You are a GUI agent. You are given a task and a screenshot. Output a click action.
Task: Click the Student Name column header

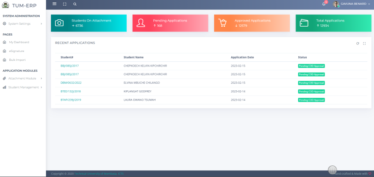pos(134,57)
